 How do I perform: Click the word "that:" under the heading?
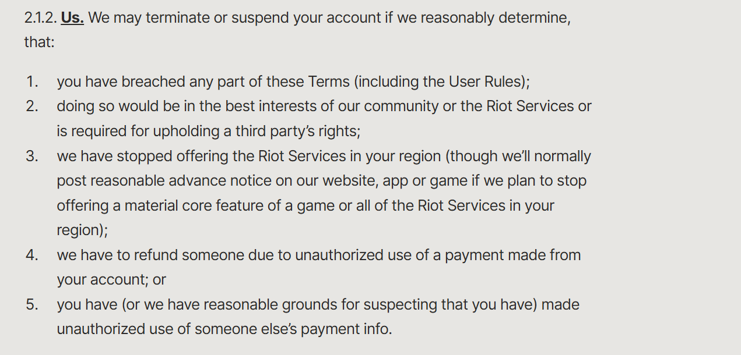tap(39, 42)
